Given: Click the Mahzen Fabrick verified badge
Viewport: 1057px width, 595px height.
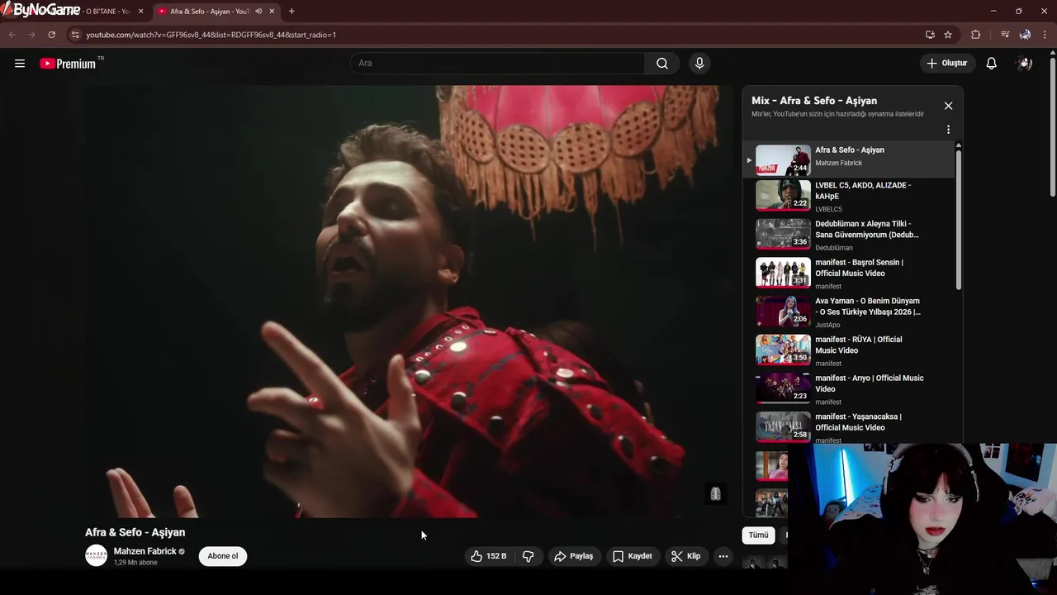Looking at the screenshot, I should click(182, 551).
